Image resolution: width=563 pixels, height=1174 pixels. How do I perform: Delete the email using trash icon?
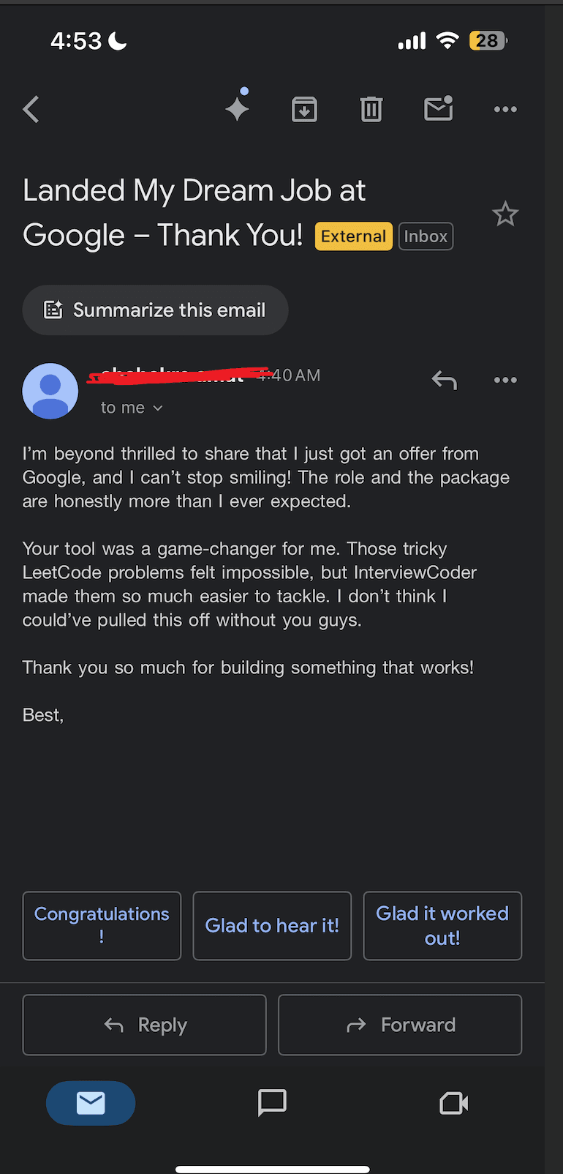point(371,109)
